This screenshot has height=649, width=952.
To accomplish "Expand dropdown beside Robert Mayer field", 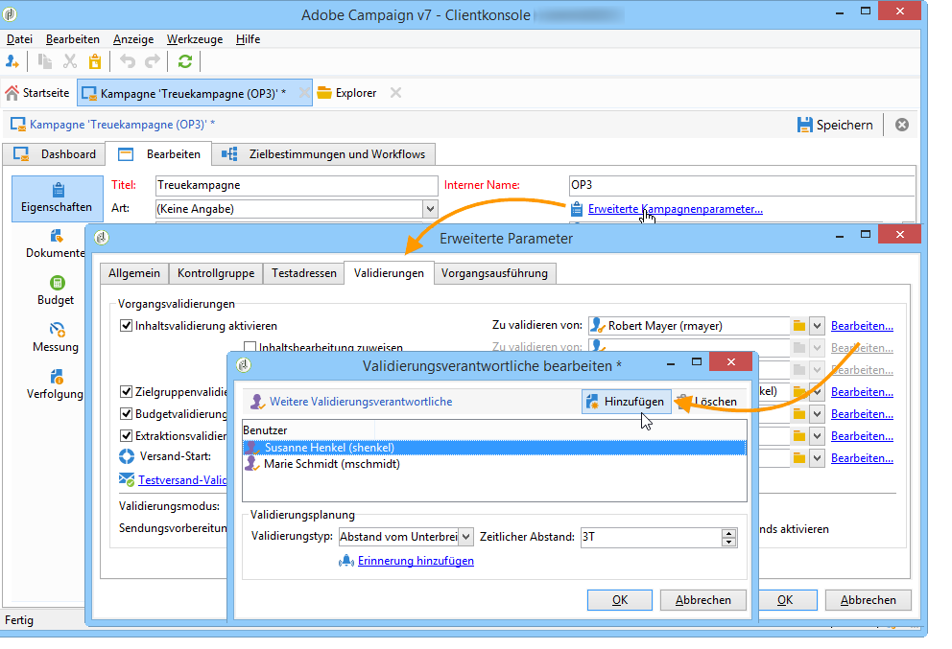I will pos(818,326).
